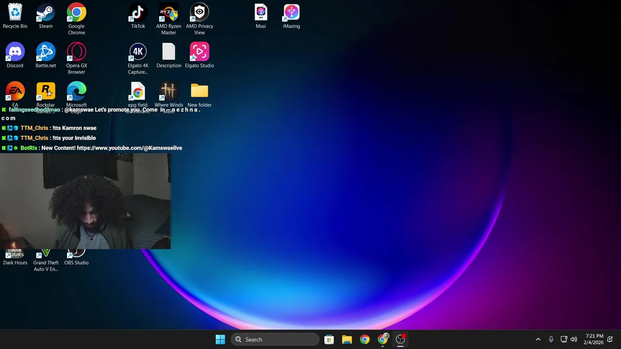621x349 pixels.
Task: Expand the hidden system tray icons
Action: tap(538, 339)
